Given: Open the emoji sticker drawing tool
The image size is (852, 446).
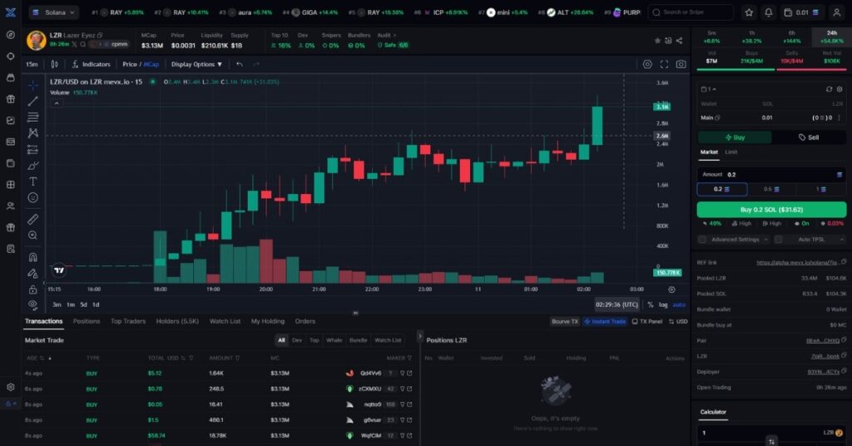Looking at the screenshot, I should coord(33,198).
